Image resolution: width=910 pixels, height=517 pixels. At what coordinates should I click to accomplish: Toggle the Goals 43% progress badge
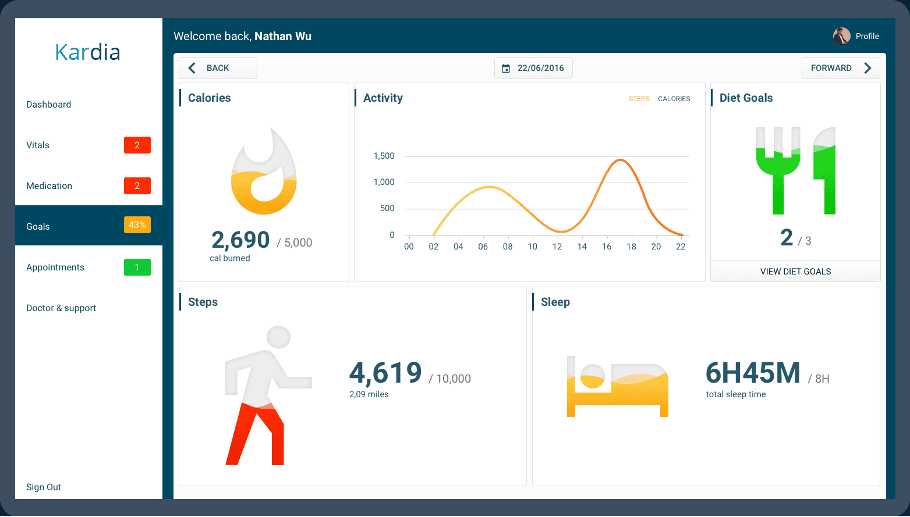pyautogui.click(x=137, y=224)
